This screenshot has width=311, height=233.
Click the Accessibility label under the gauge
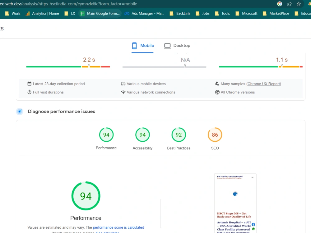[x=142, y=148]
